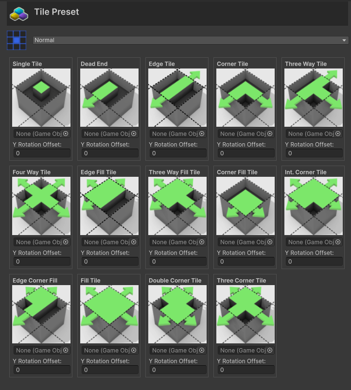The height and width of the screenshot is (390, 351).
Task: Select the Corner Tile preview thumbnail
Action: [246, 98]
